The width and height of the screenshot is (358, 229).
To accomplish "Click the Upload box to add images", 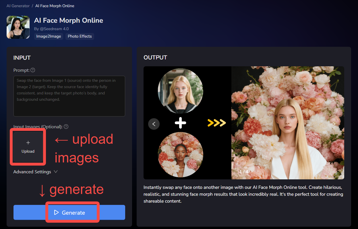I will [x=28, y=147].
